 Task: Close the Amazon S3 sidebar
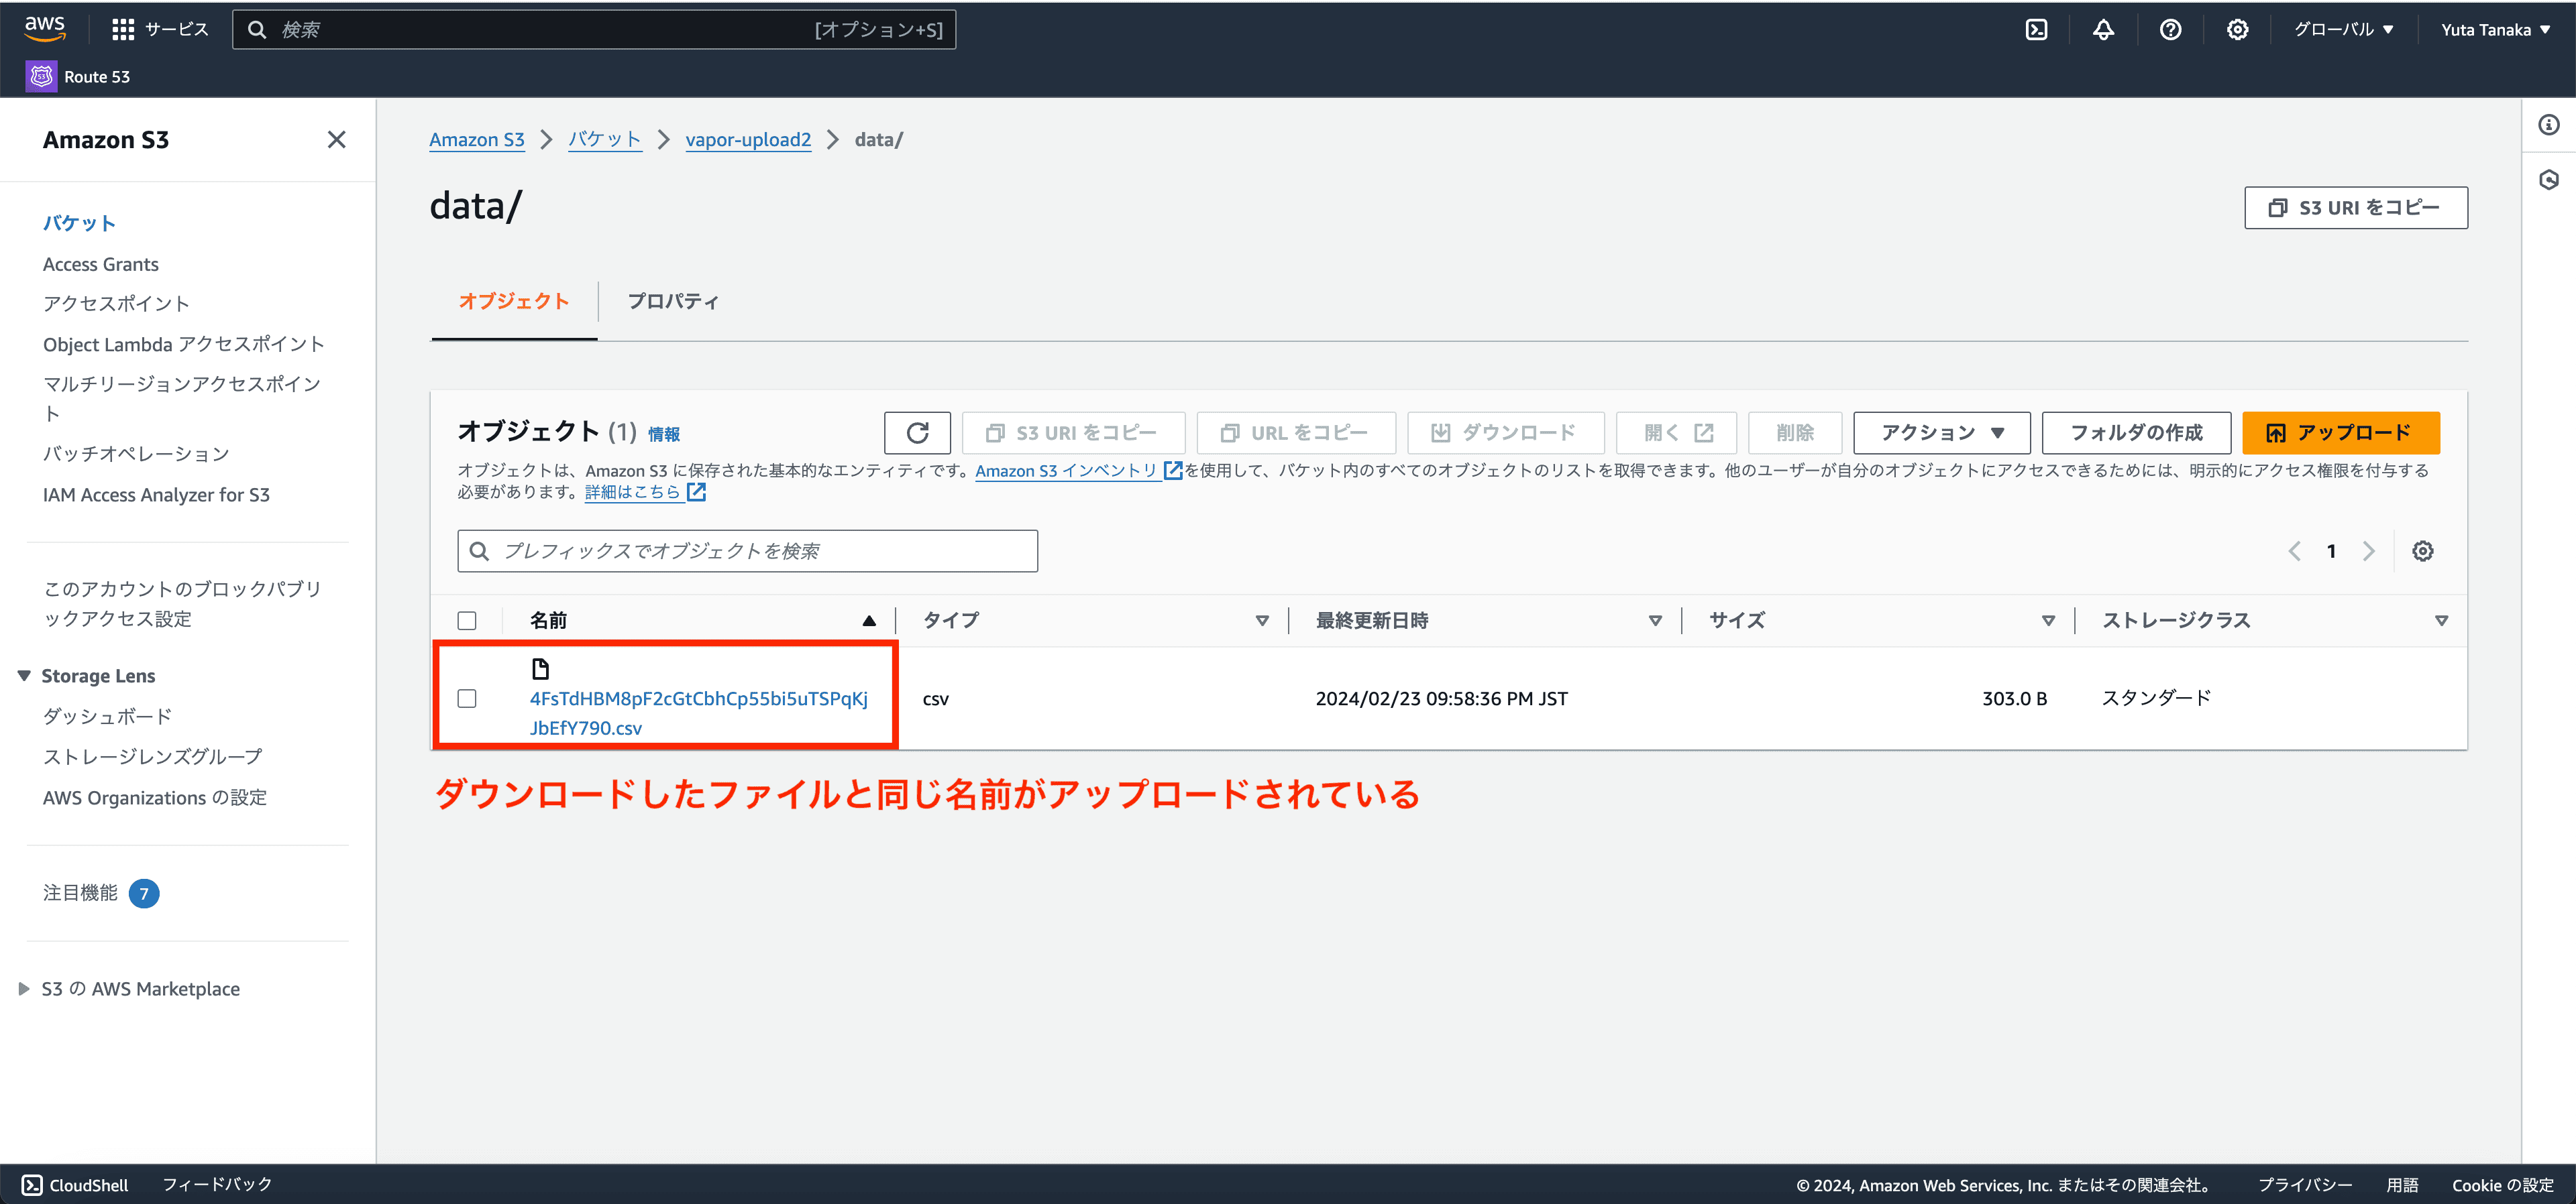(x=336, y=140)
